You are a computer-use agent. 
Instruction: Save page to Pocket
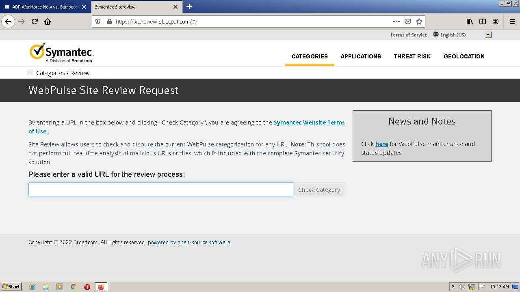(x=408, y=21)
